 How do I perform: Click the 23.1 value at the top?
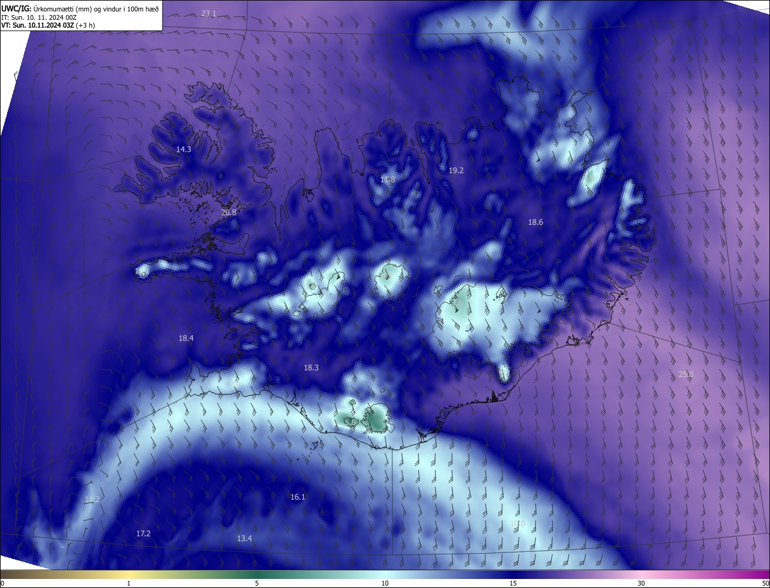pos(209,13)
